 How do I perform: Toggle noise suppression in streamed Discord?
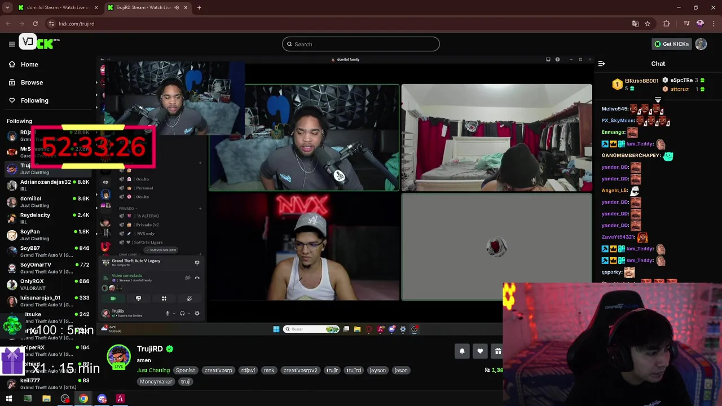click(188, 277)
